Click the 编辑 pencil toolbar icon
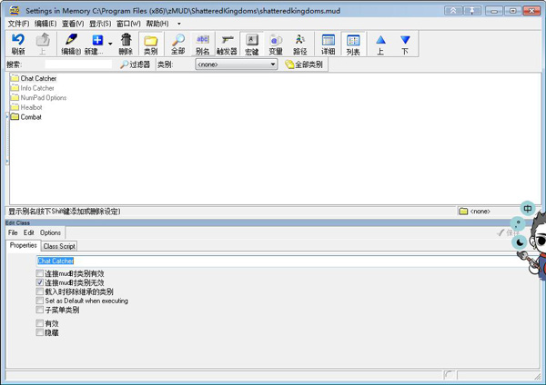 tap(70, 44)
